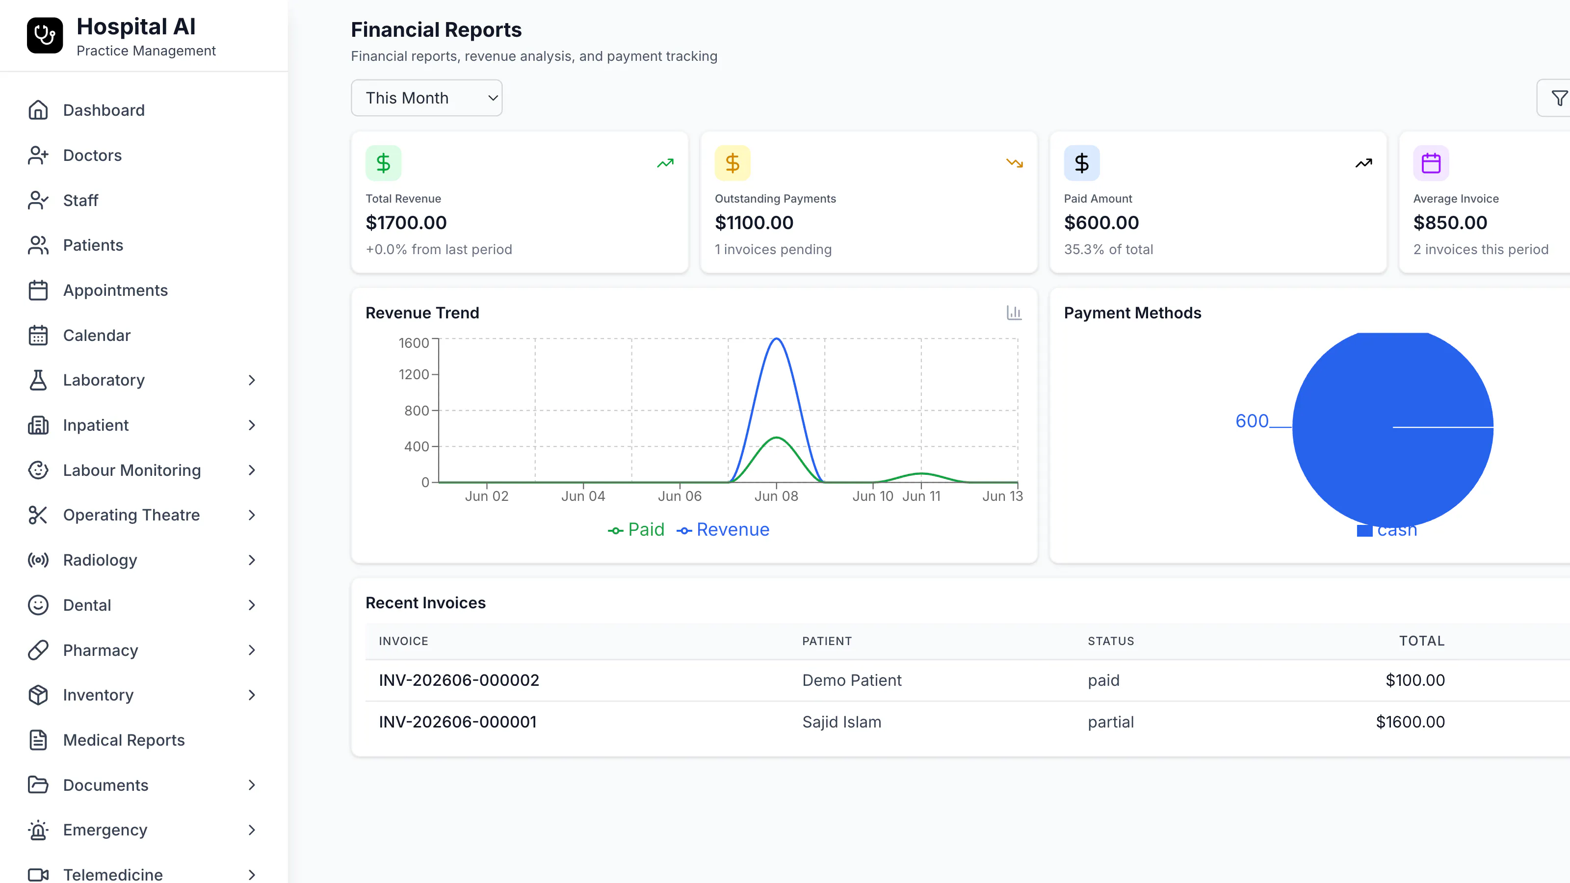Expand the Pharmacy submenu chevron
Screen dimensions: 1570x883
(x=252, y=651)
